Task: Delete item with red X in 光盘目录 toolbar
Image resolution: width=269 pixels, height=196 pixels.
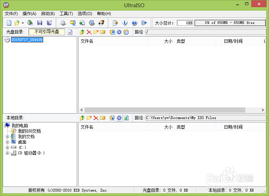Action: [x=89, y=32]
